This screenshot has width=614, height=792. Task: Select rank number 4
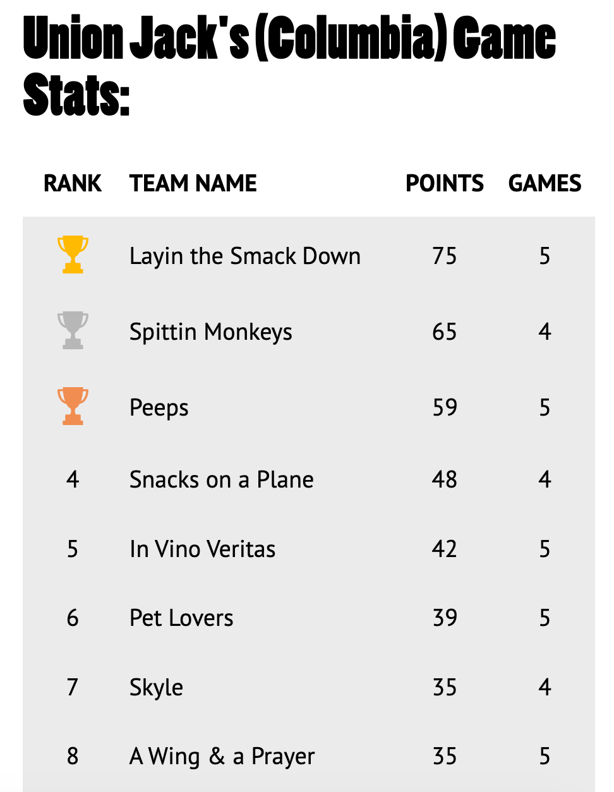pos(73,480)
